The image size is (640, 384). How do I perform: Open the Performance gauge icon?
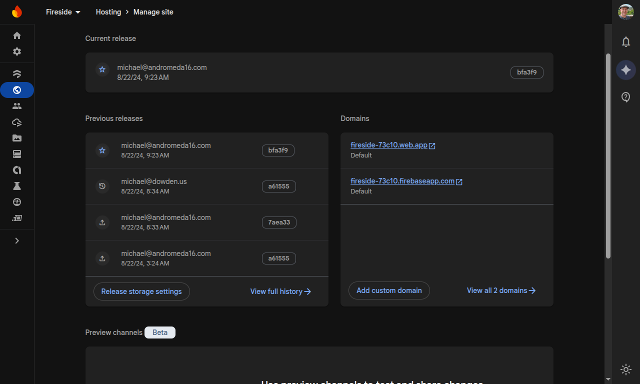coord(16,202)
